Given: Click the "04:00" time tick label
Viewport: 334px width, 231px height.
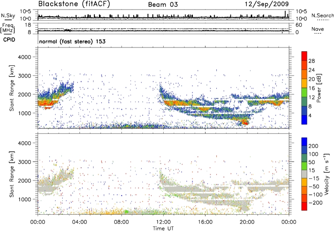Looking at the screenshot, I should click(79, 222).
